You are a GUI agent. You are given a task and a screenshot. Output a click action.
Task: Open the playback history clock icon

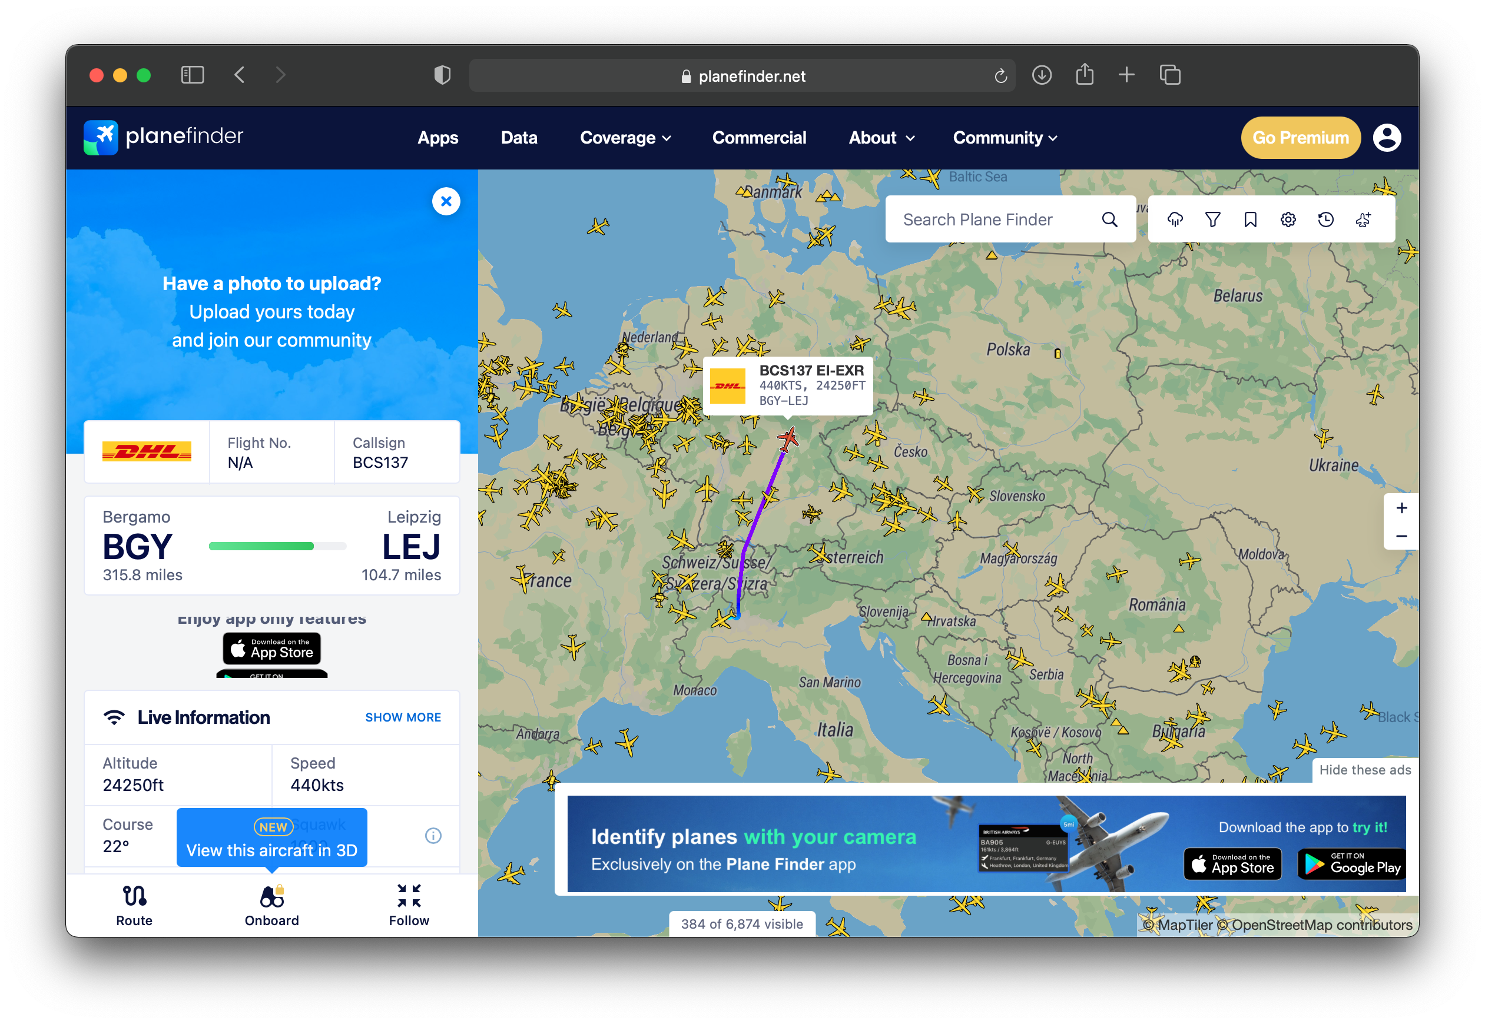click(x=1325, y=220)
